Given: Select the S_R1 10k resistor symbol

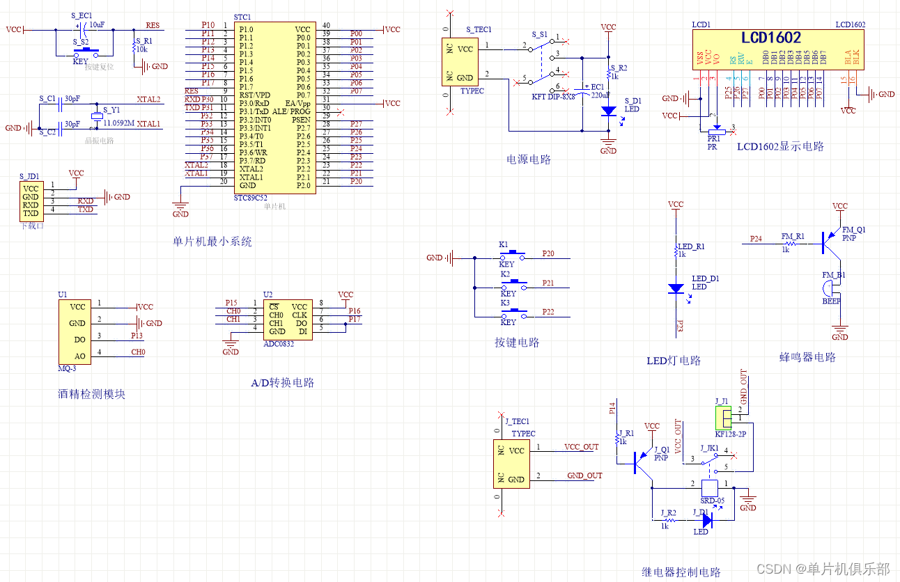Looking at the screenshot, I should 134,46.
